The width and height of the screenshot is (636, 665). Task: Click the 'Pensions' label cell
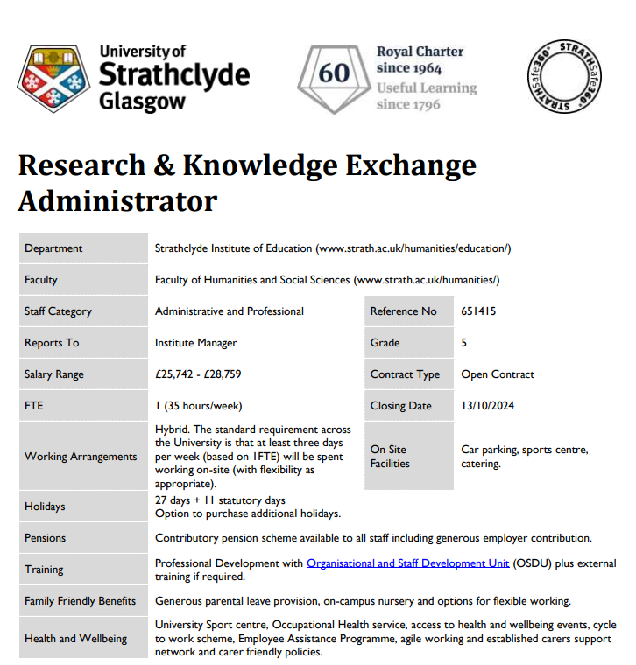pos(83,538)
